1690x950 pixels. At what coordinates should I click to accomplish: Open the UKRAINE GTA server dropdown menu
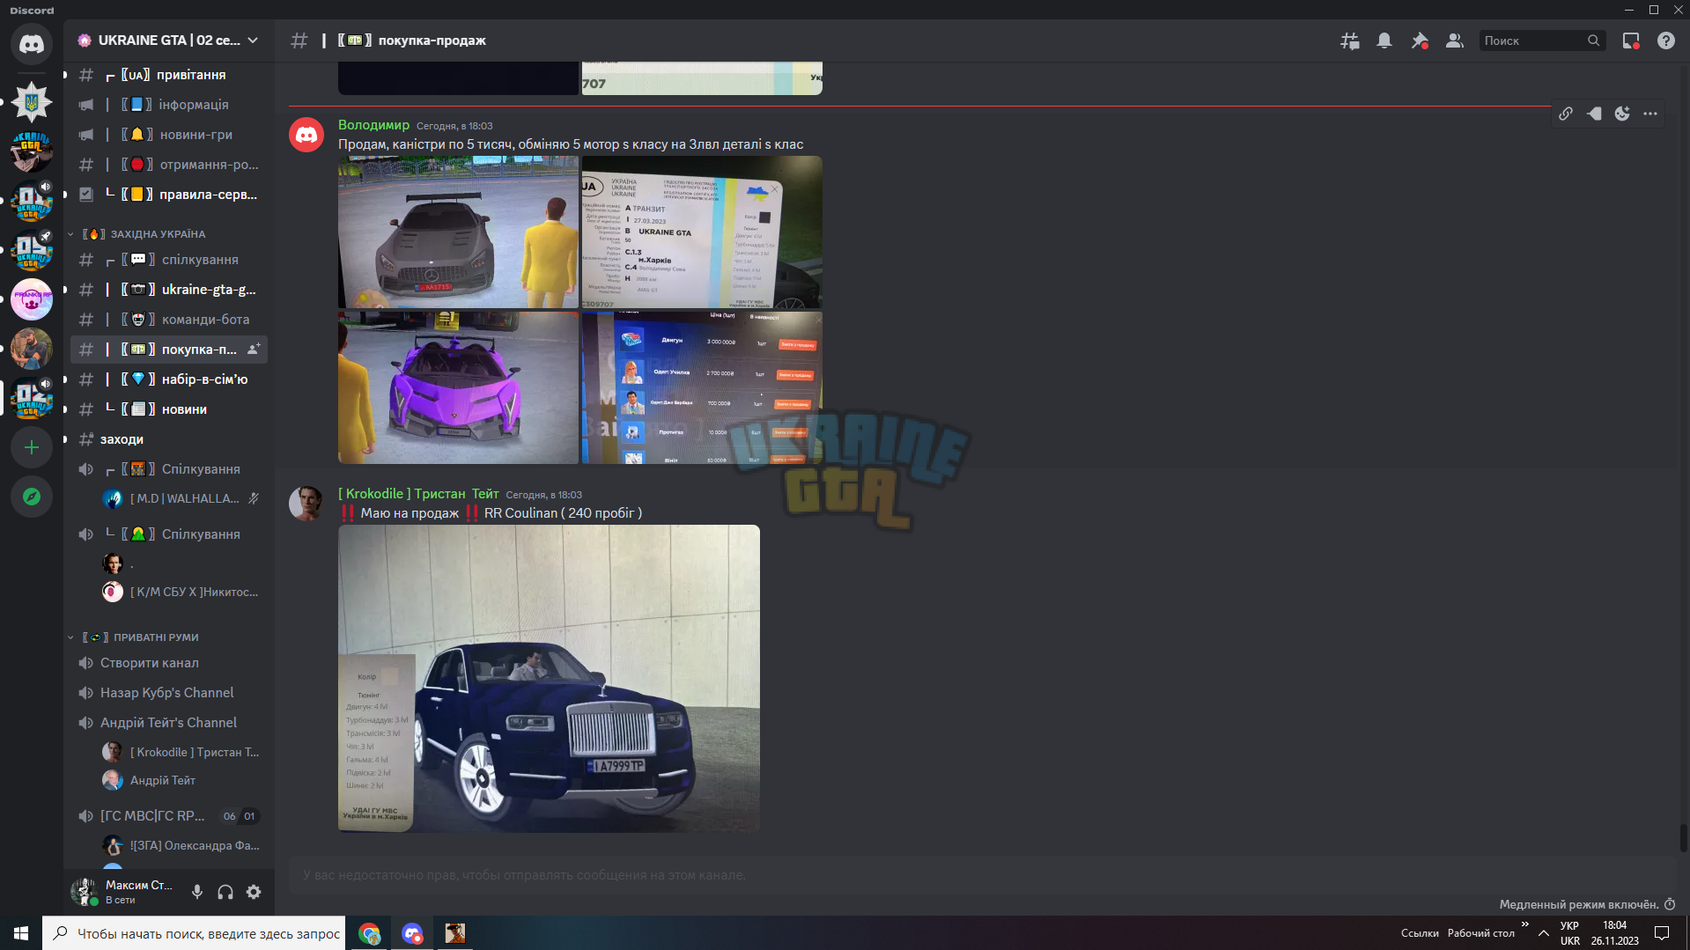tap(167, 41)
